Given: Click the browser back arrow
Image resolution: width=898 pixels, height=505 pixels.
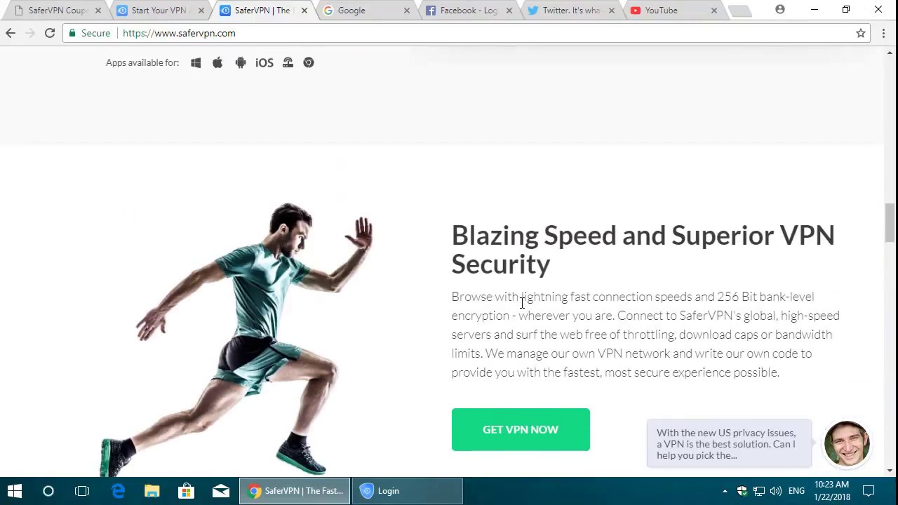Looking at the screenshot, I should tap(11, 33).
